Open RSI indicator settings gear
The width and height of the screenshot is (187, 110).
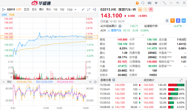(95, 82)
